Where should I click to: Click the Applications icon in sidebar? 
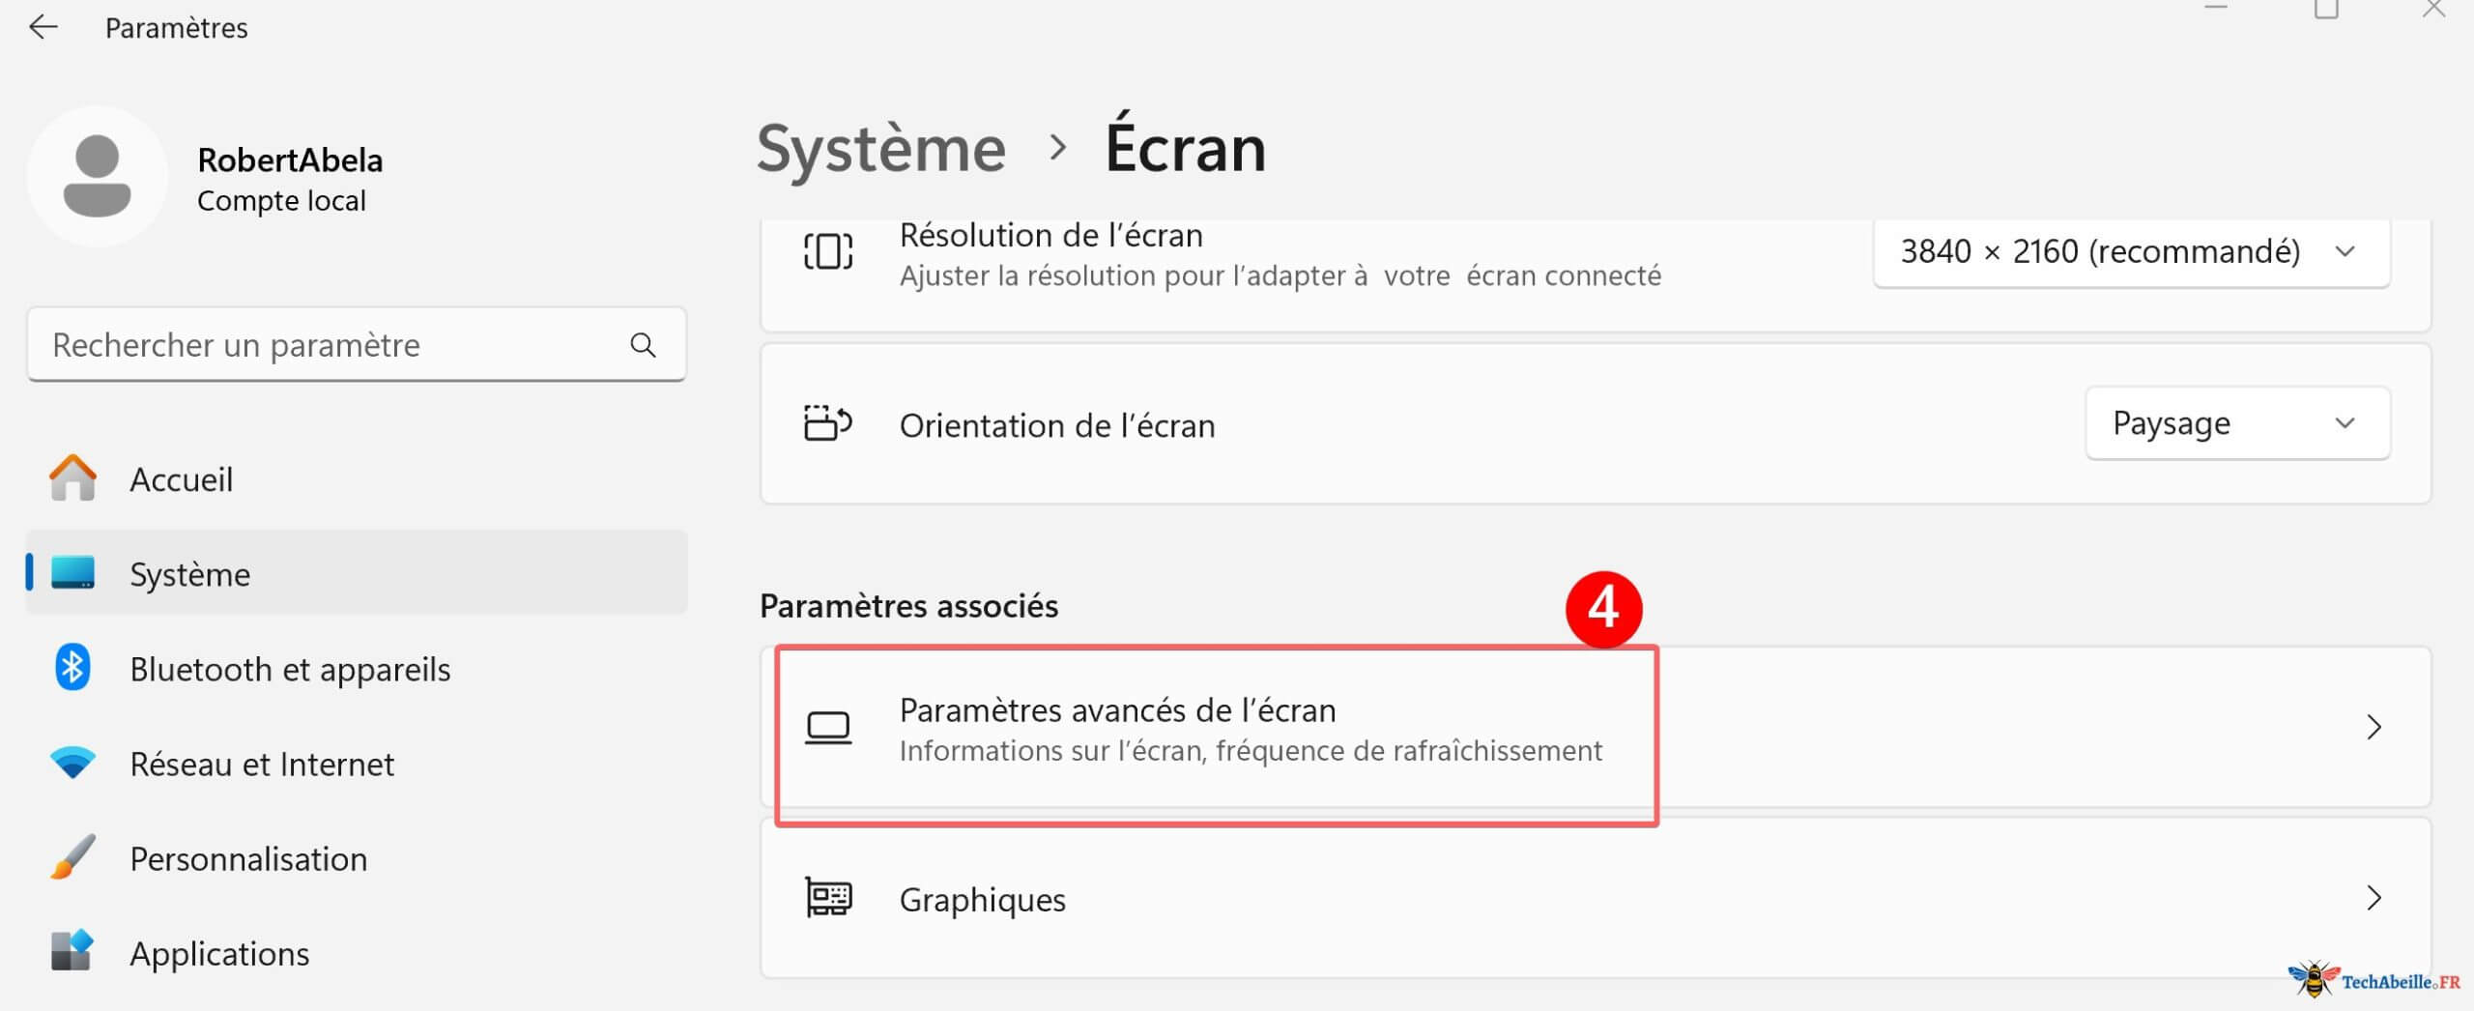(x=72, y=951)
